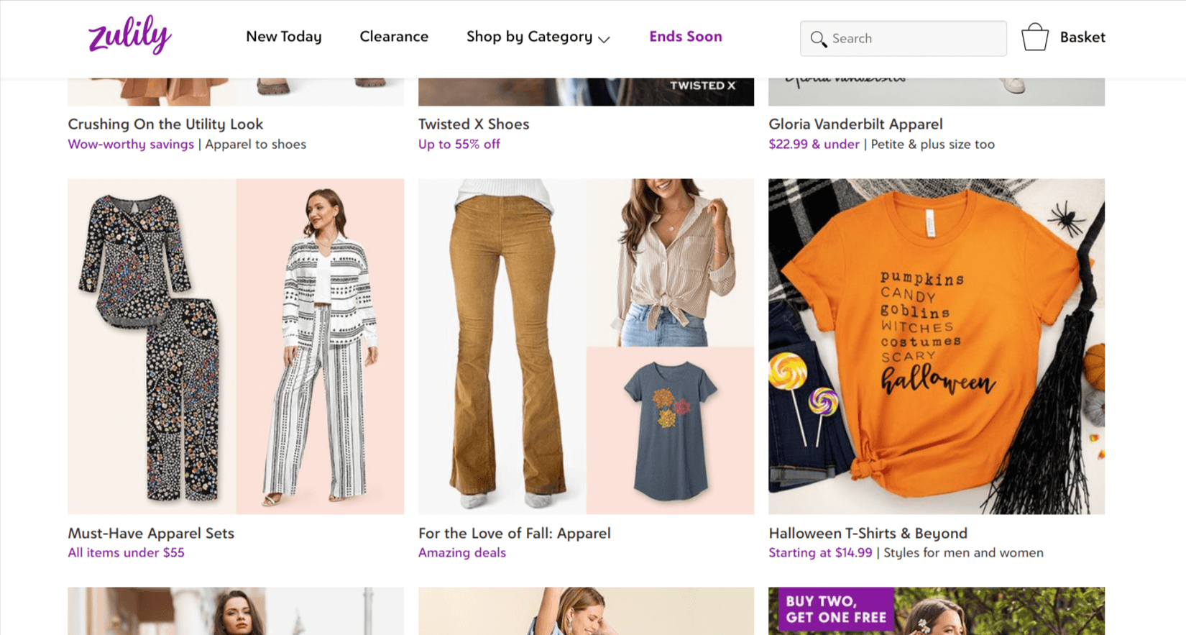Screen dimensions: 1186x635
Task: Open the Ends Soon deals
Action: [685, 37]
